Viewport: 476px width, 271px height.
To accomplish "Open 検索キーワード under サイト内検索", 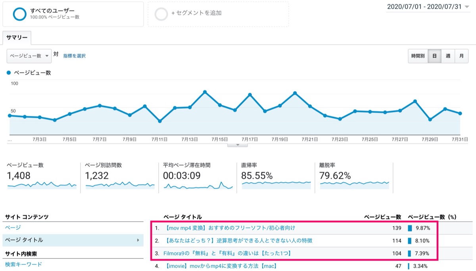I will pos(24,264).
